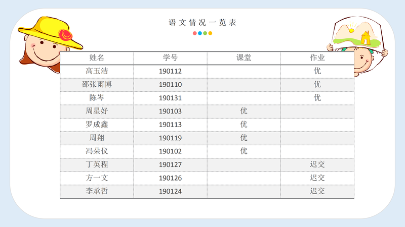Click the name cell 周翔
405x227 pixels.
pos(97,138)
